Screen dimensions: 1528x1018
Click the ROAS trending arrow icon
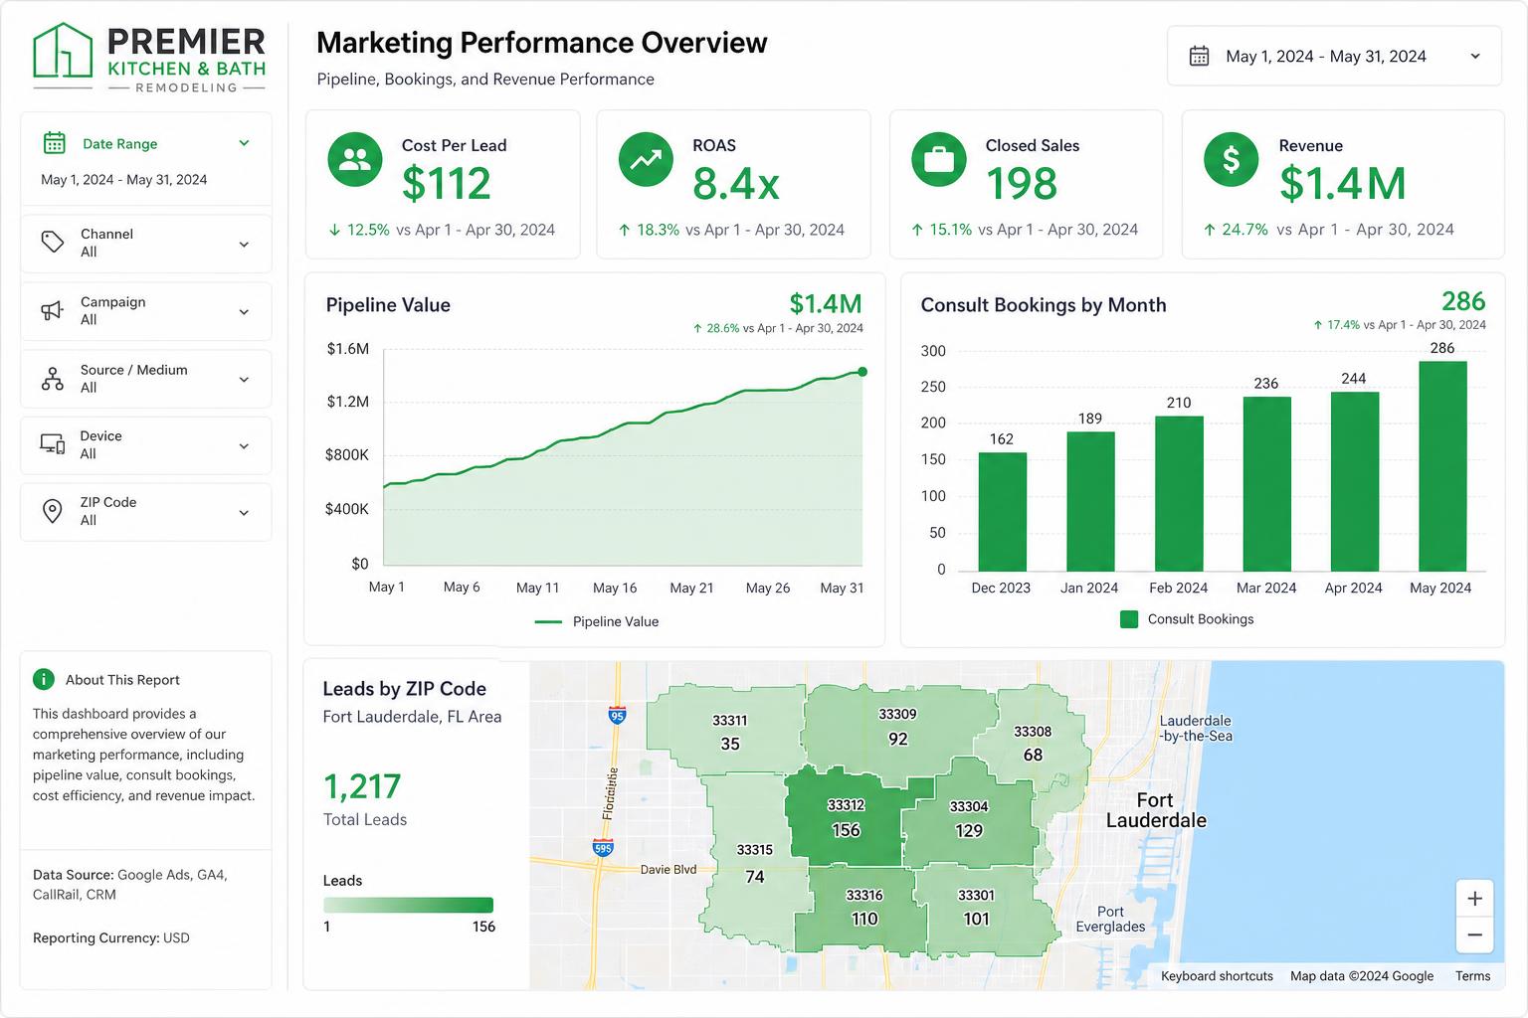tap(646, 160)
